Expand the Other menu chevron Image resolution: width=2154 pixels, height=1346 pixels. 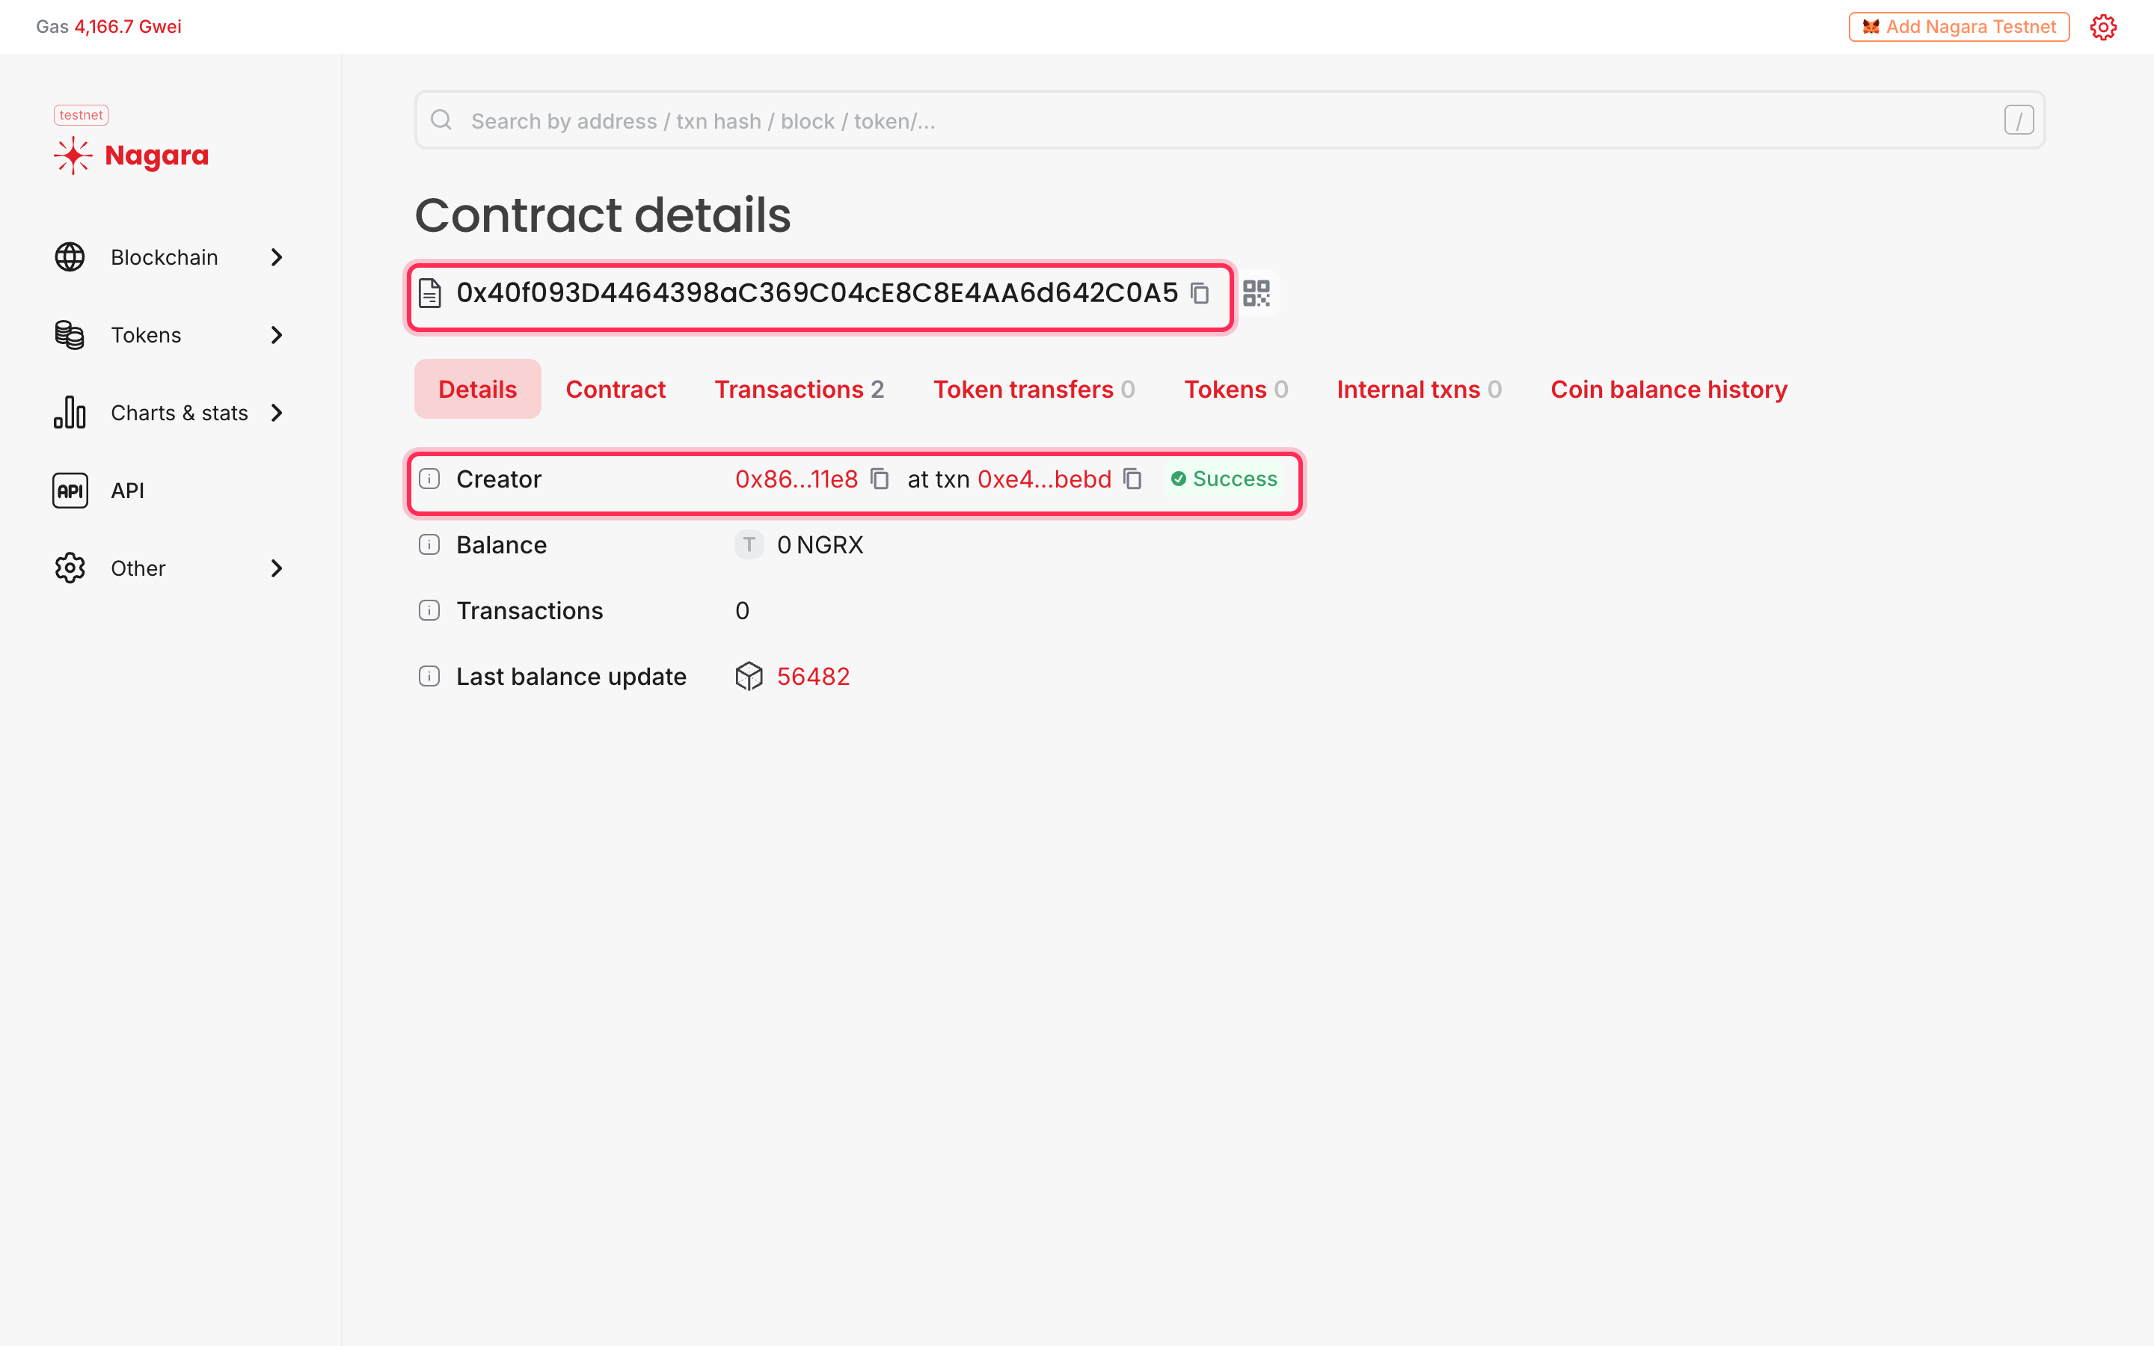coord(277,568)
